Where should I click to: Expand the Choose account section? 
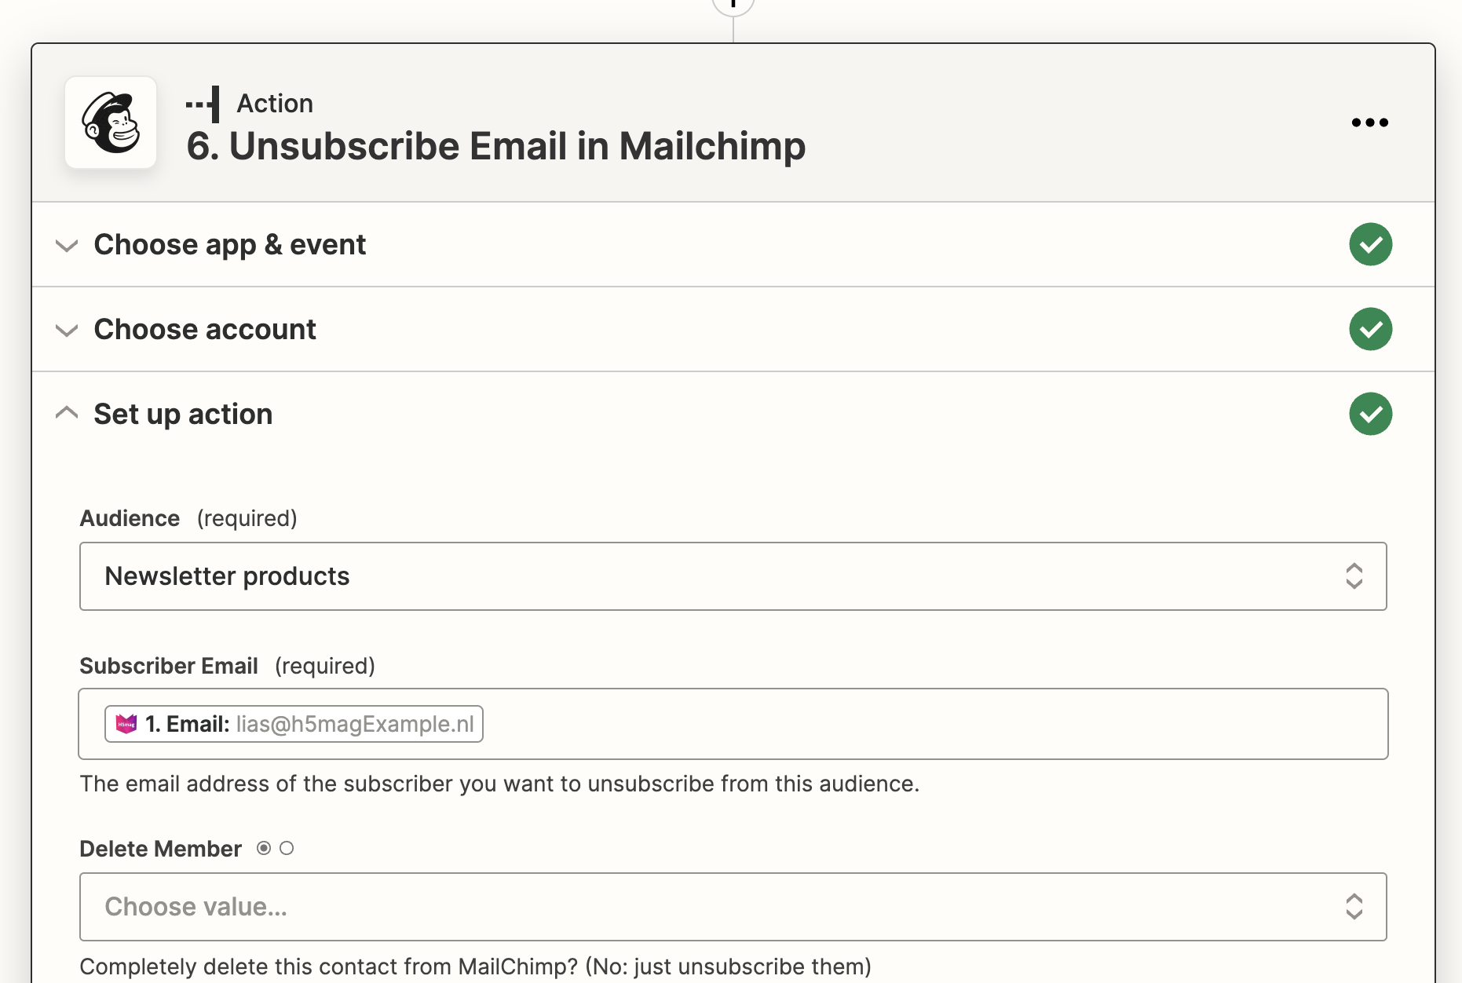(68, 331)
